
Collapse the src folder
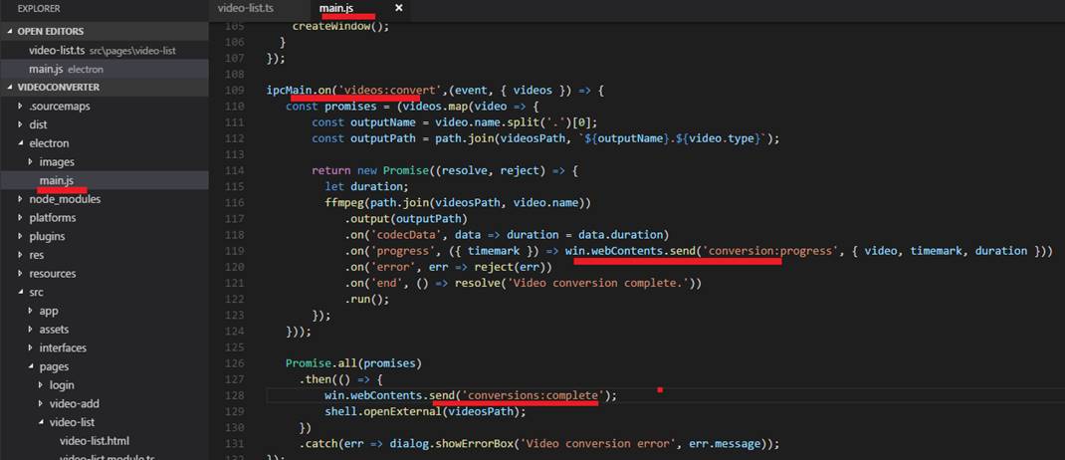[x=36, y=292]
